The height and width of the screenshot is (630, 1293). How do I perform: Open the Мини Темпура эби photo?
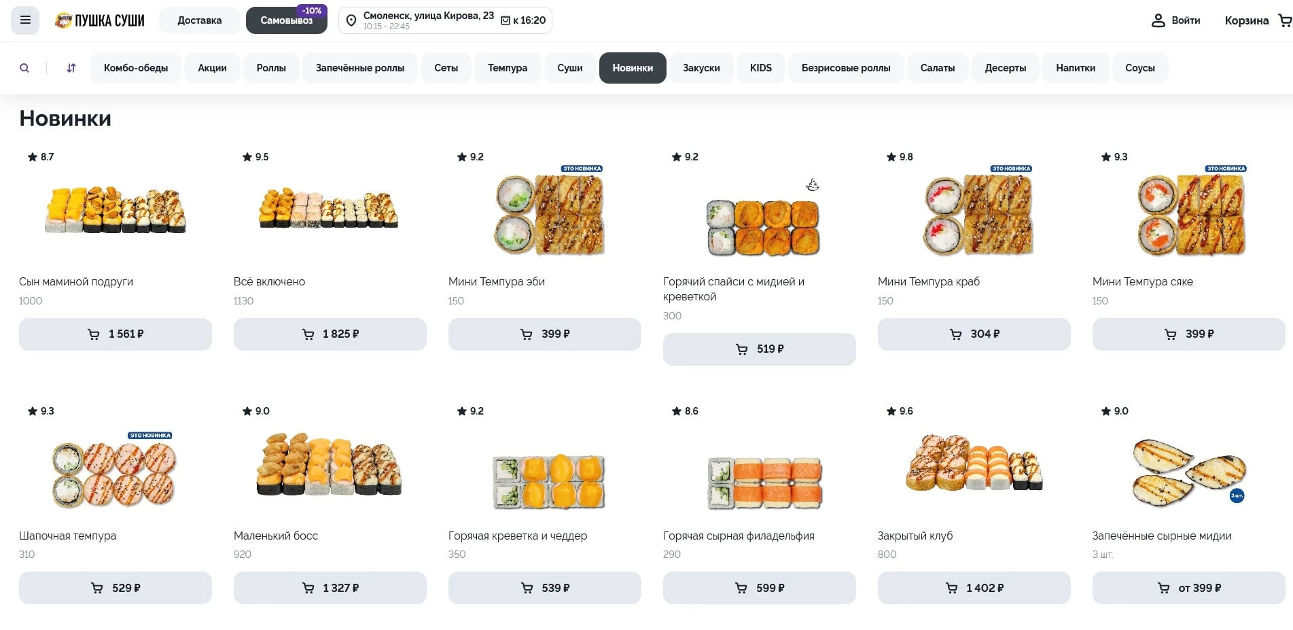pos(548,215)
